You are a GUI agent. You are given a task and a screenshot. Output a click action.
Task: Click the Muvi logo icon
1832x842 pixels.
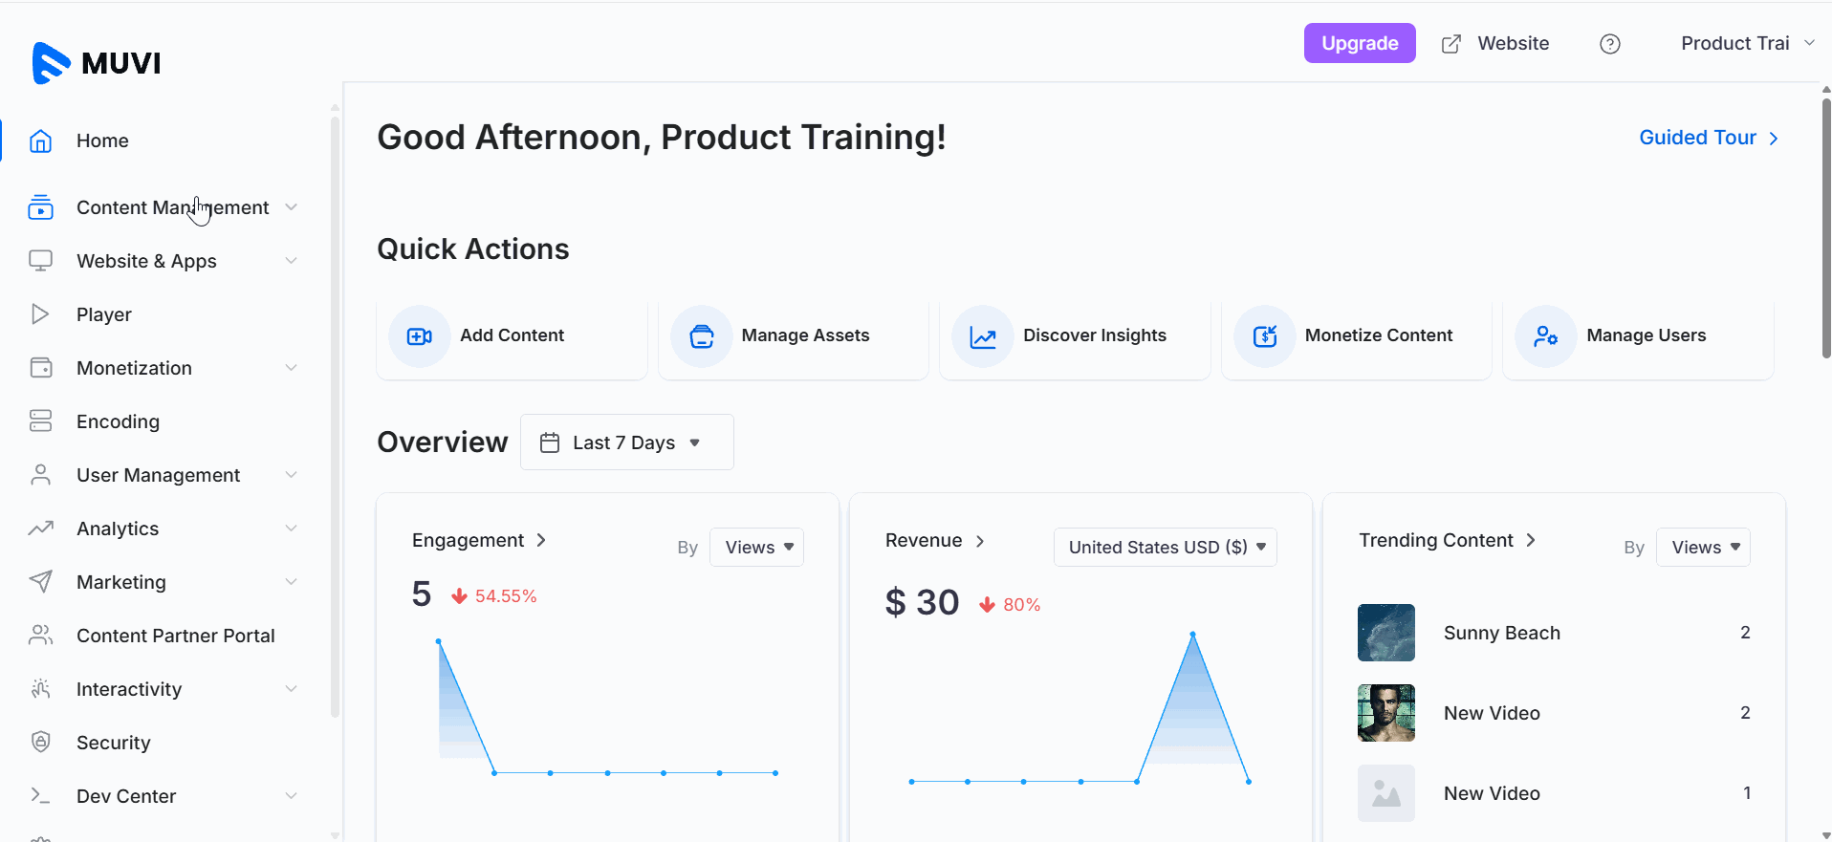pos(51,63)
